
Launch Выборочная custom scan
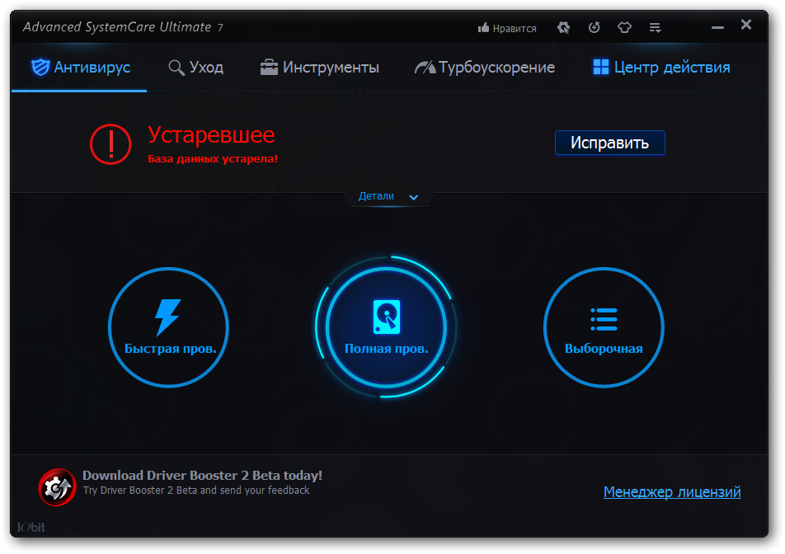(604, 327)
